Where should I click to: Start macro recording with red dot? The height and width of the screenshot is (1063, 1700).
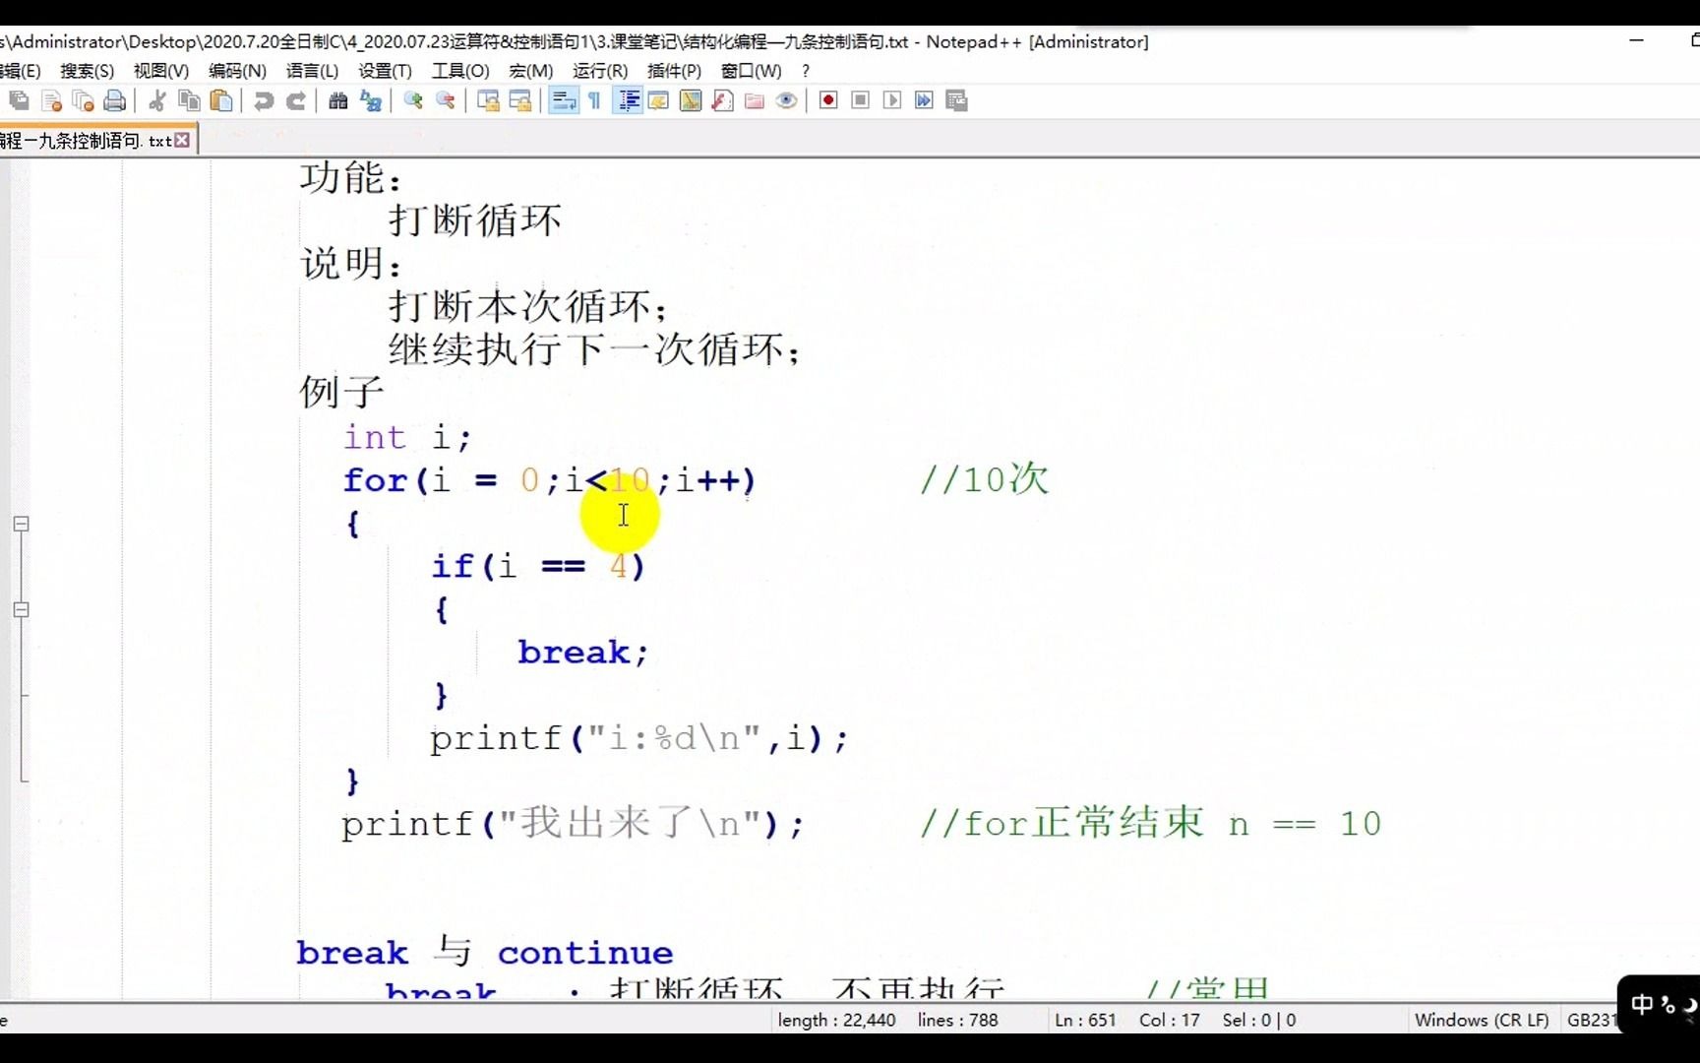coord(828,100)
